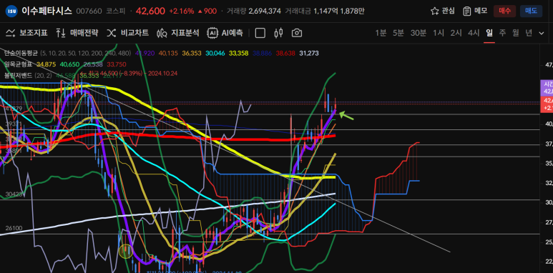Click dark blue MA value 38,886
Viewport: 553px width, 273px height.
click(263, 53)
